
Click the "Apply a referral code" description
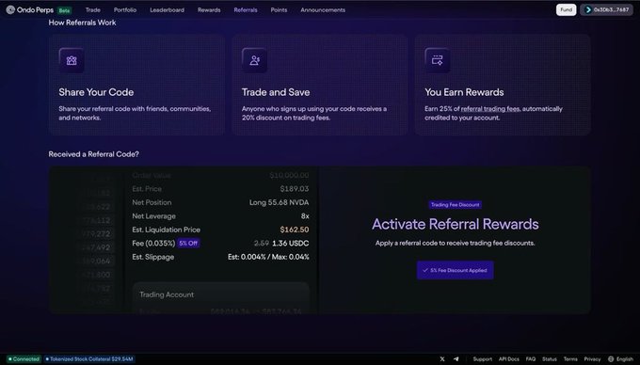click(x=456, y=243)
